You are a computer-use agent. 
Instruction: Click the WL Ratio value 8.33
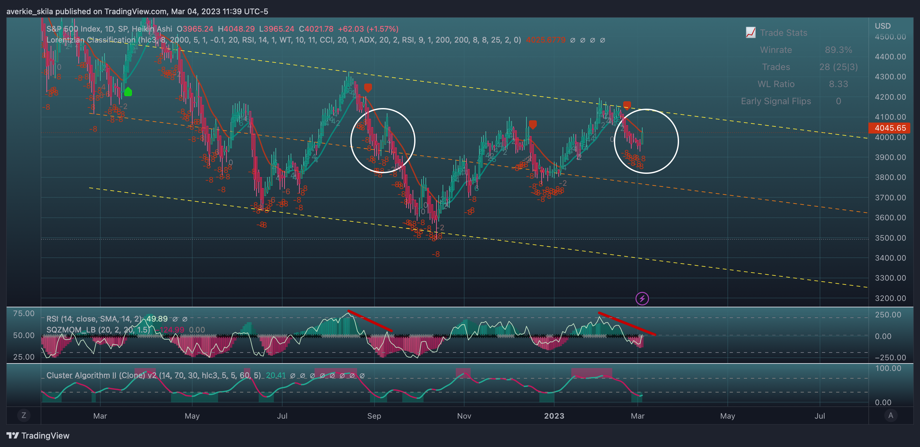pos(838,84)
